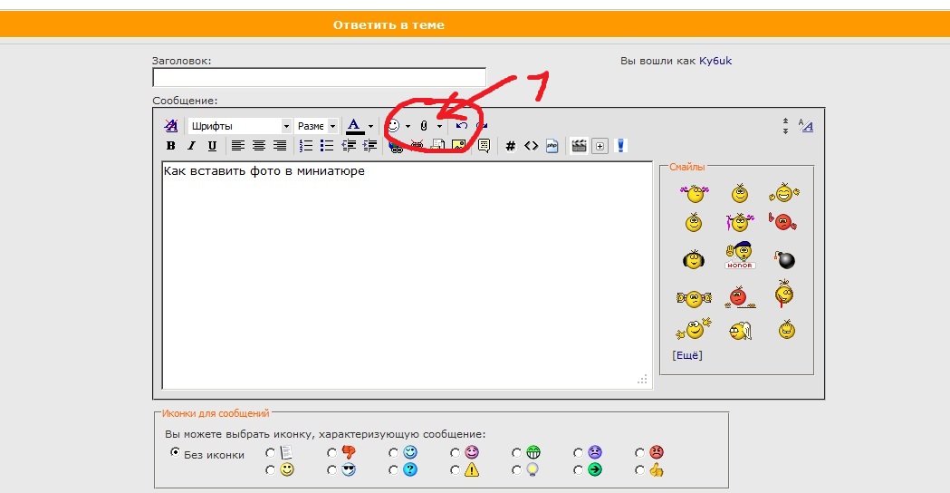Screen dimensions: 950x493
Task: Open the smiley menu dropdown arrow
Action: 408,126
